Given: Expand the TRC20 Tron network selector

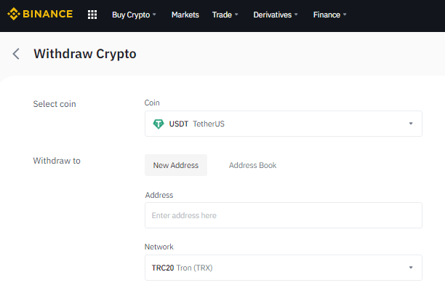Looking at the screenshot, I should pos(284,268).
